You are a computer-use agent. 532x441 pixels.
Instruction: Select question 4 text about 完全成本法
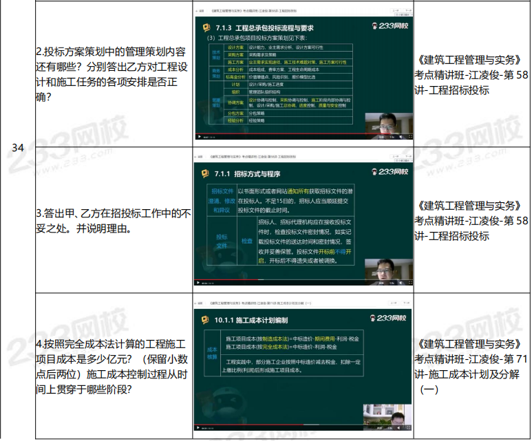pos(110,365)
